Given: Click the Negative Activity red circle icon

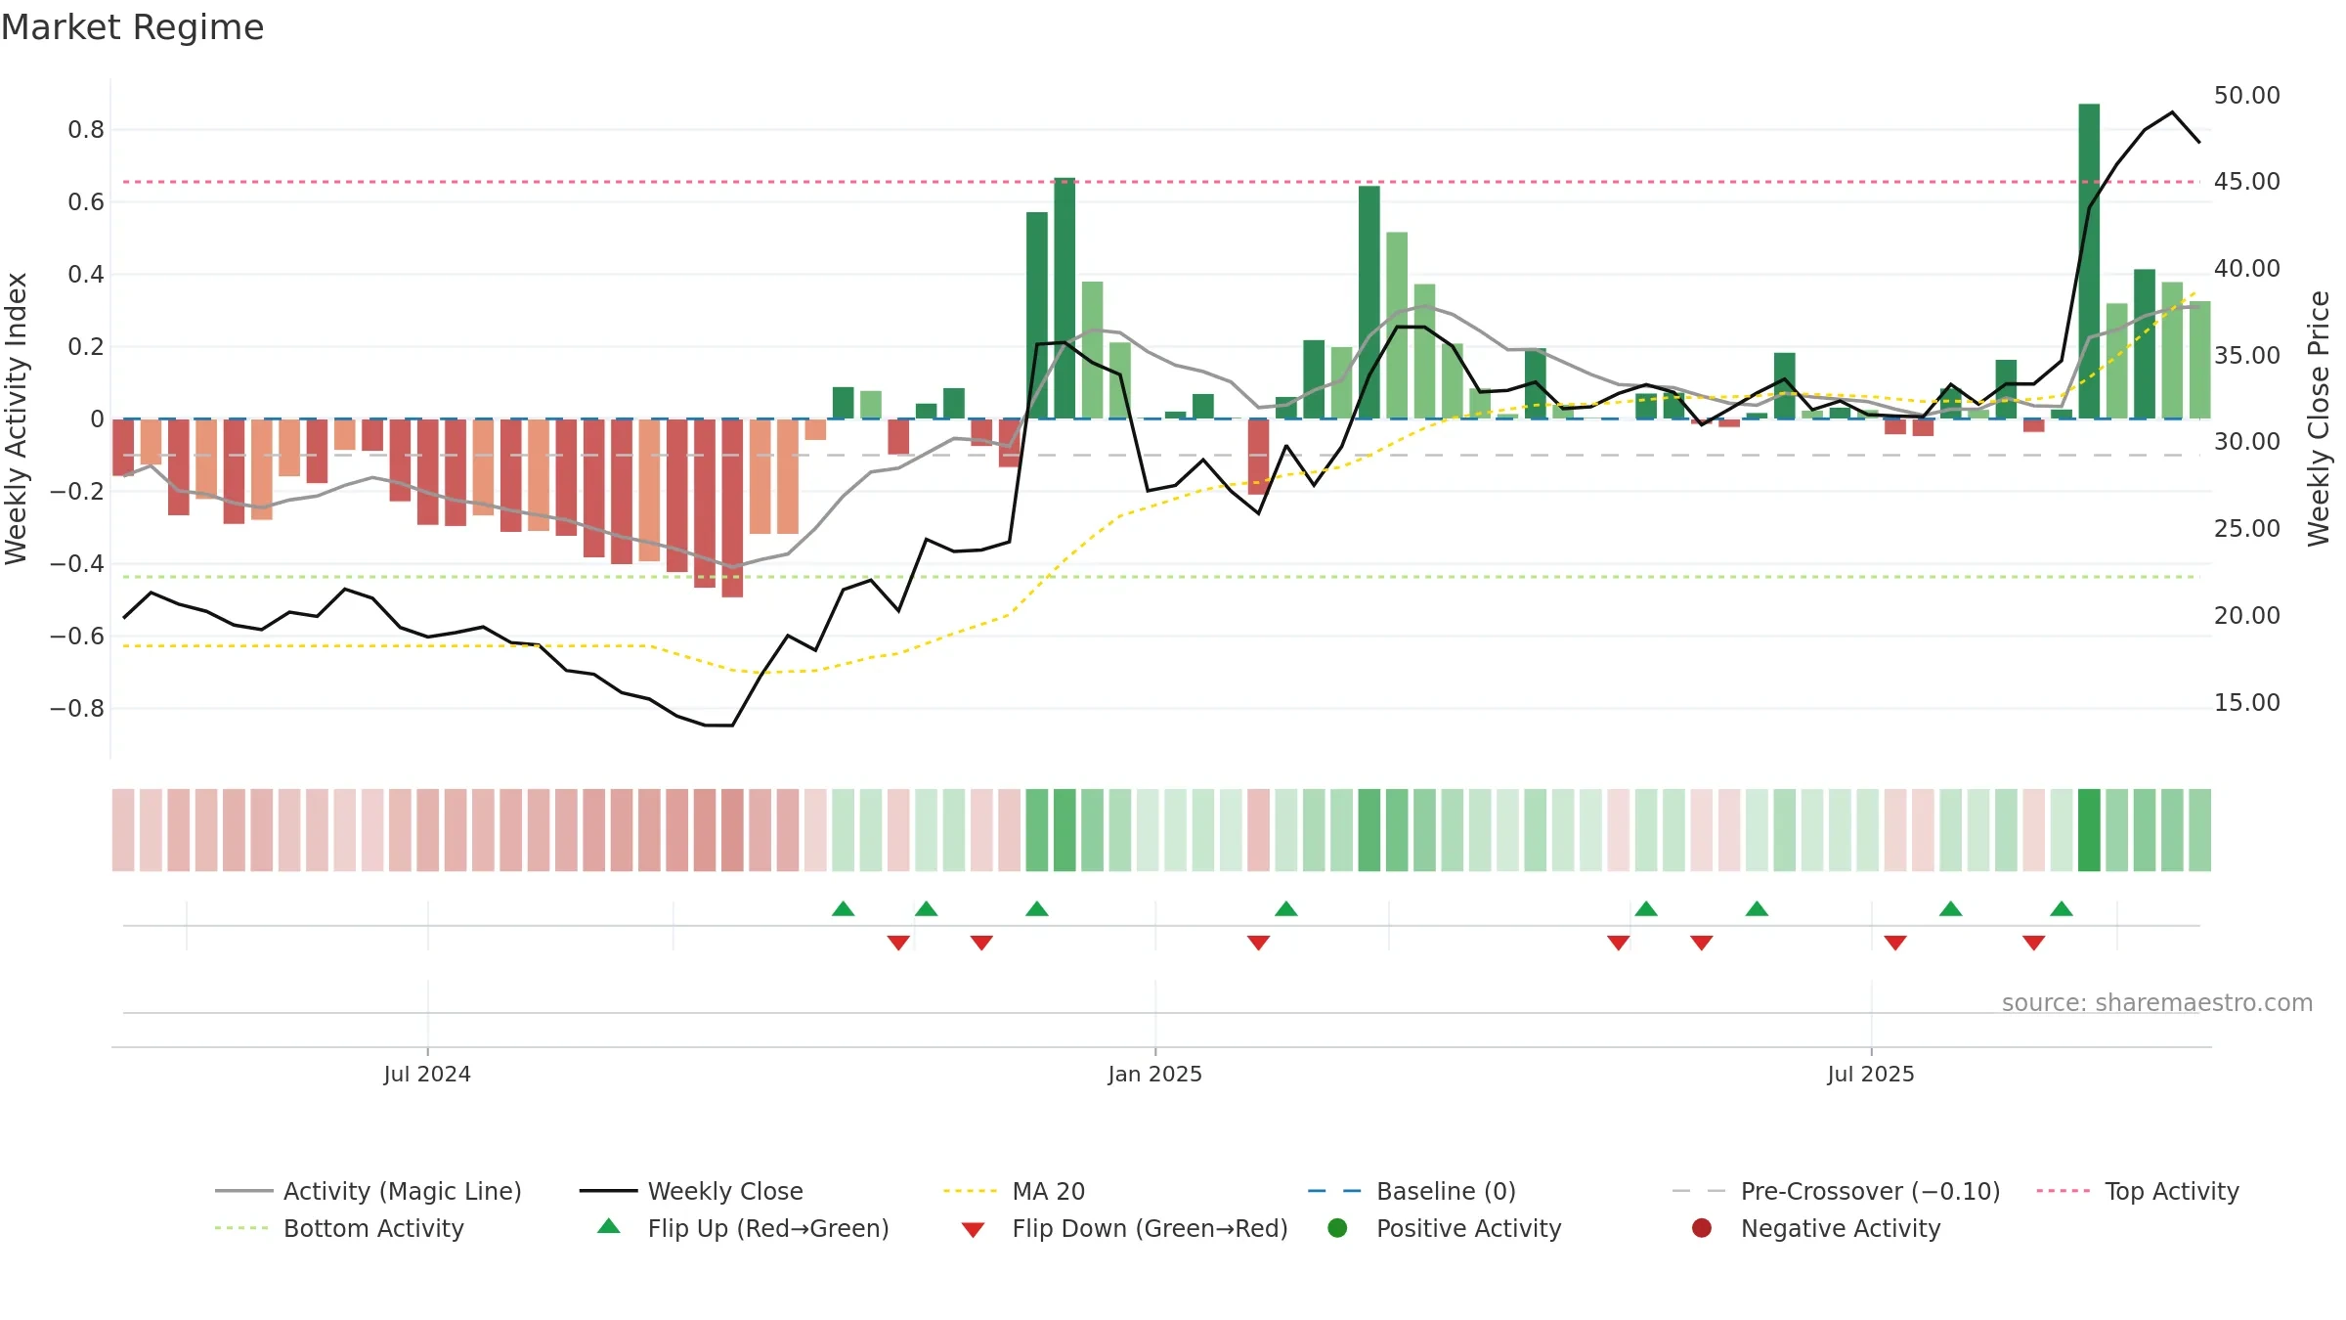Looking at the screenshot, I should tap(1702, 1228).
